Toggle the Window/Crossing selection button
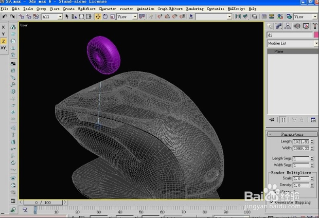 [89, 16]
